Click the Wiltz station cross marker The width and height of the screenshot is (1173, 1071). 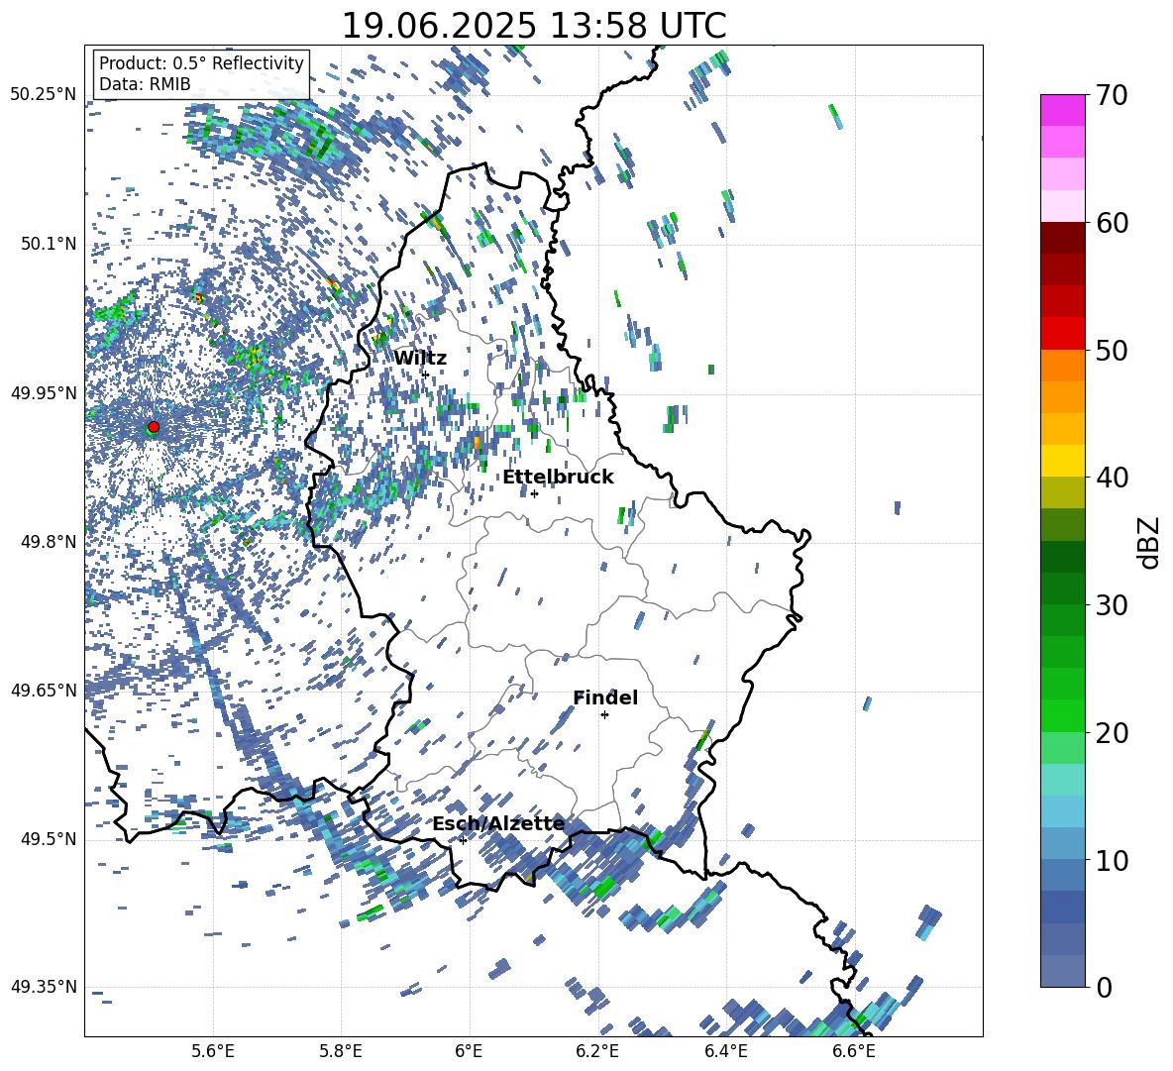pos(426,375)
